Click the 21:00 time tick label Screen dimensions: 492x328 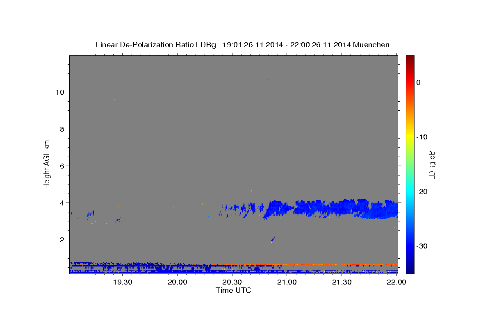click(287, 282)
